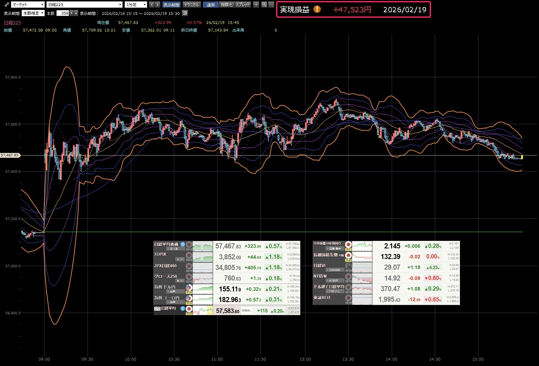Click the orange warning icon beside 実現損益
This screenshot has height=366, width=539.
(317, 9)
